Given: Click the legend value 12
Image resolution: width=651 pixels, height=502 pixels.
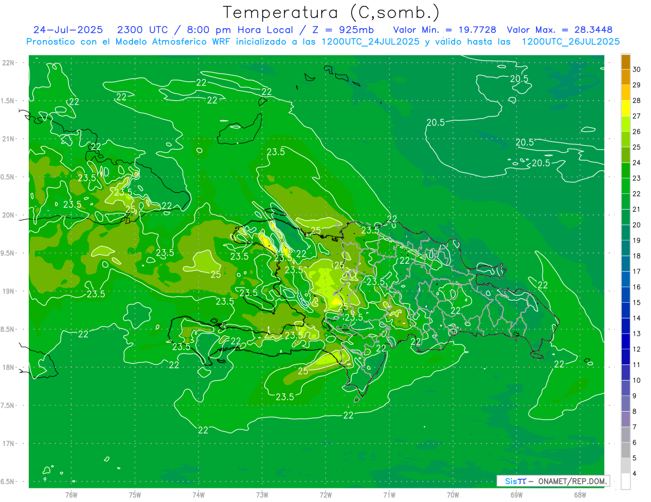Looking at the screenshot, I should point(636,349).
